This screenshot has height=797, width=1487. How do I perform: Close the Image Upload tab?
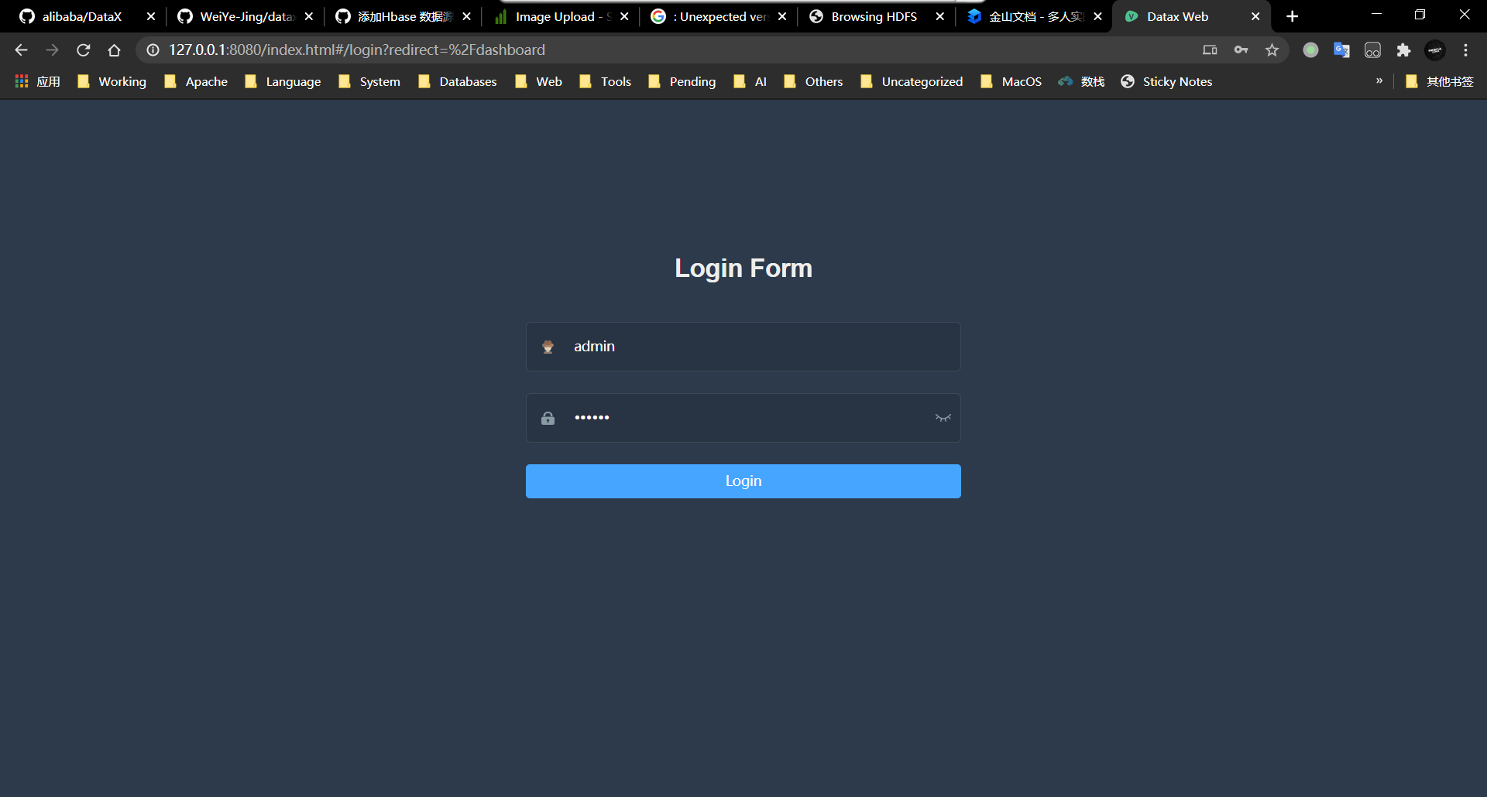click(624, 16)
